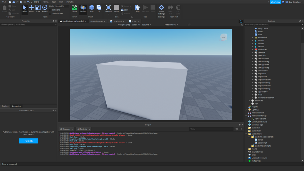
Task: Enable the Collisions checkbox
Action: pos(51,10)
